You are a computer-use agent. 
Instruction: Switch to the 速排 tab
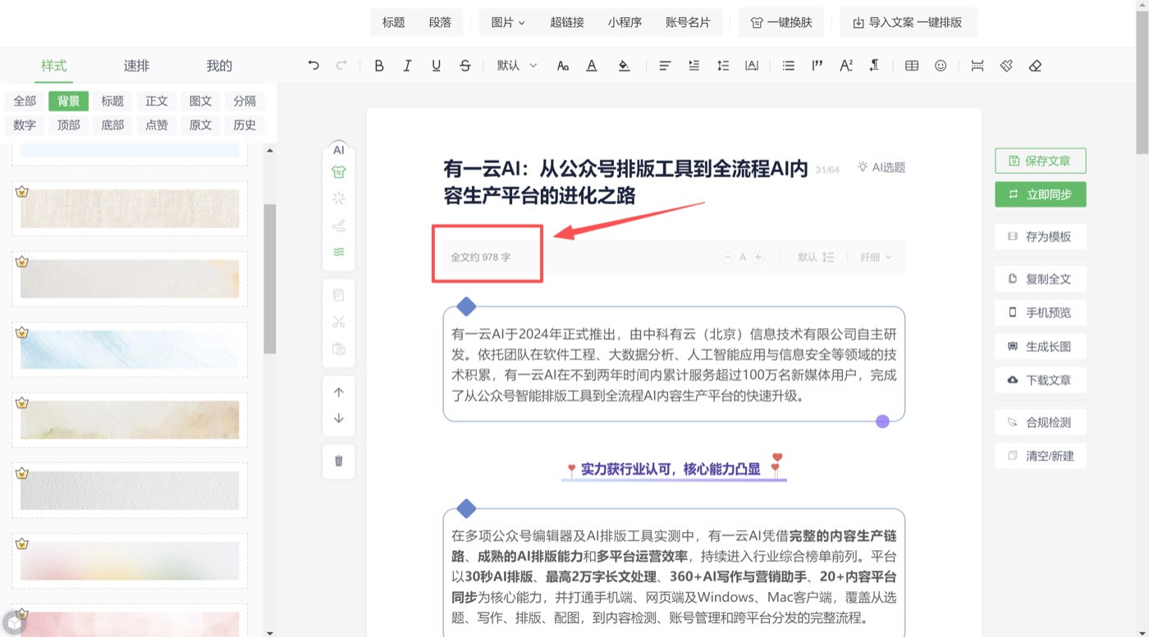pos(136,66)
